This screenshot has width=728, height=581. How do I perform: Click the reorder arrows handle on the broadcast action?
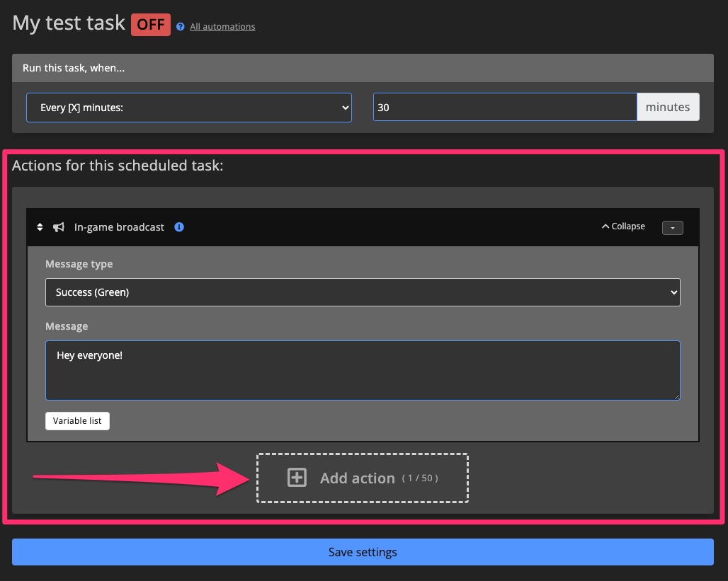point(40,226)
